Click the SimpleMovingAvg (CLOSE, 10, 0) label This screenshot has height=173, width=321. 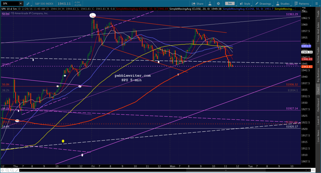pyautogui.click(x=136, y=9)
